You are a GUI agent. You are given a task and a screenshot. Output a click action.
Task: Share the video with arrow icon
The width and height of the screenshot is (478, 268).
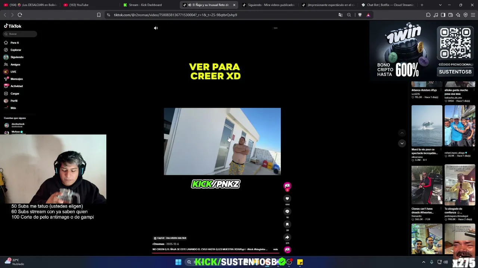click(287, 237)
